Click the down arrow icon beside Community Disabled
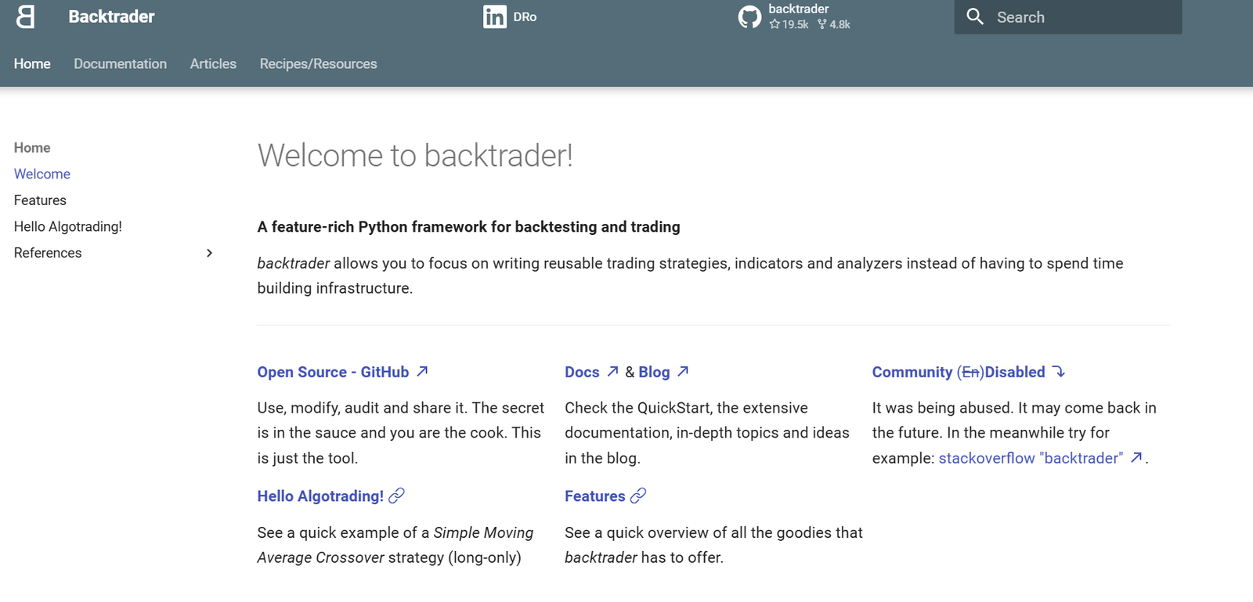Screen dimensions: 1253x602 (1059, 372)
